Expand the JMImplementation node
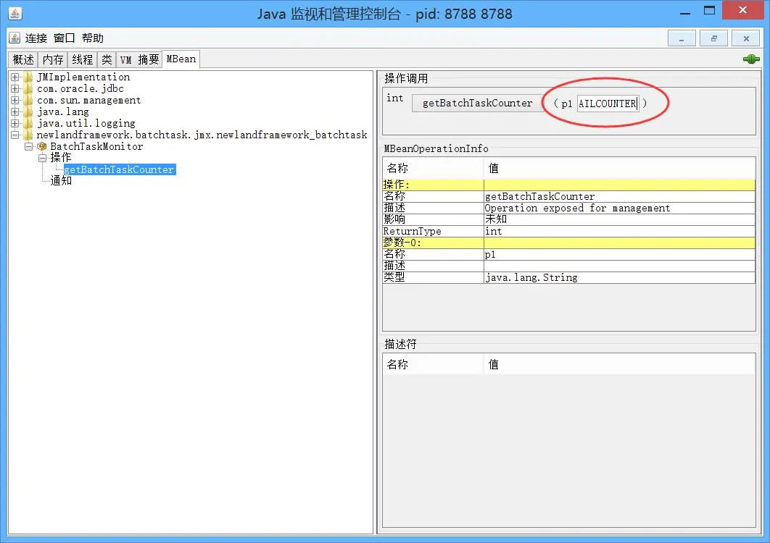This screenshot has width=770, height=543. coord(15,77)
